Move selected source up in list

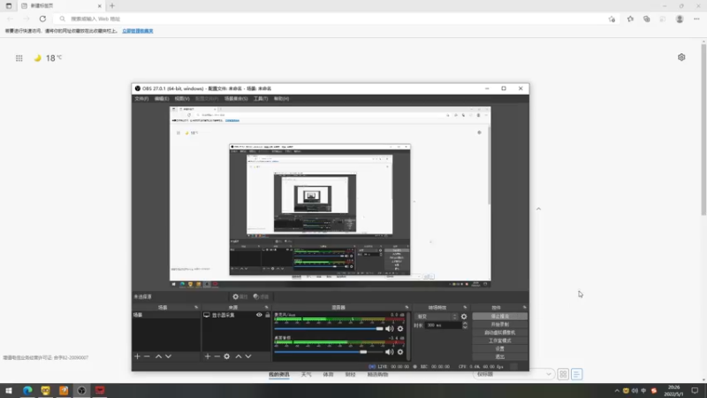239,356
